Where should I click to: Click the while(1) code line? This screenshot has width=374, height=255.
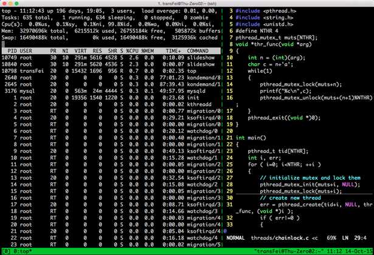[x=260, y=71]
